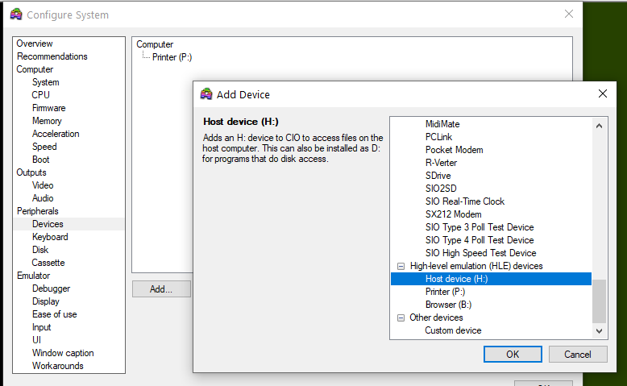Open the Firmware settings page
Image resolution: width=627 pixels, height=386 pixels.
(x=48, y=108)
